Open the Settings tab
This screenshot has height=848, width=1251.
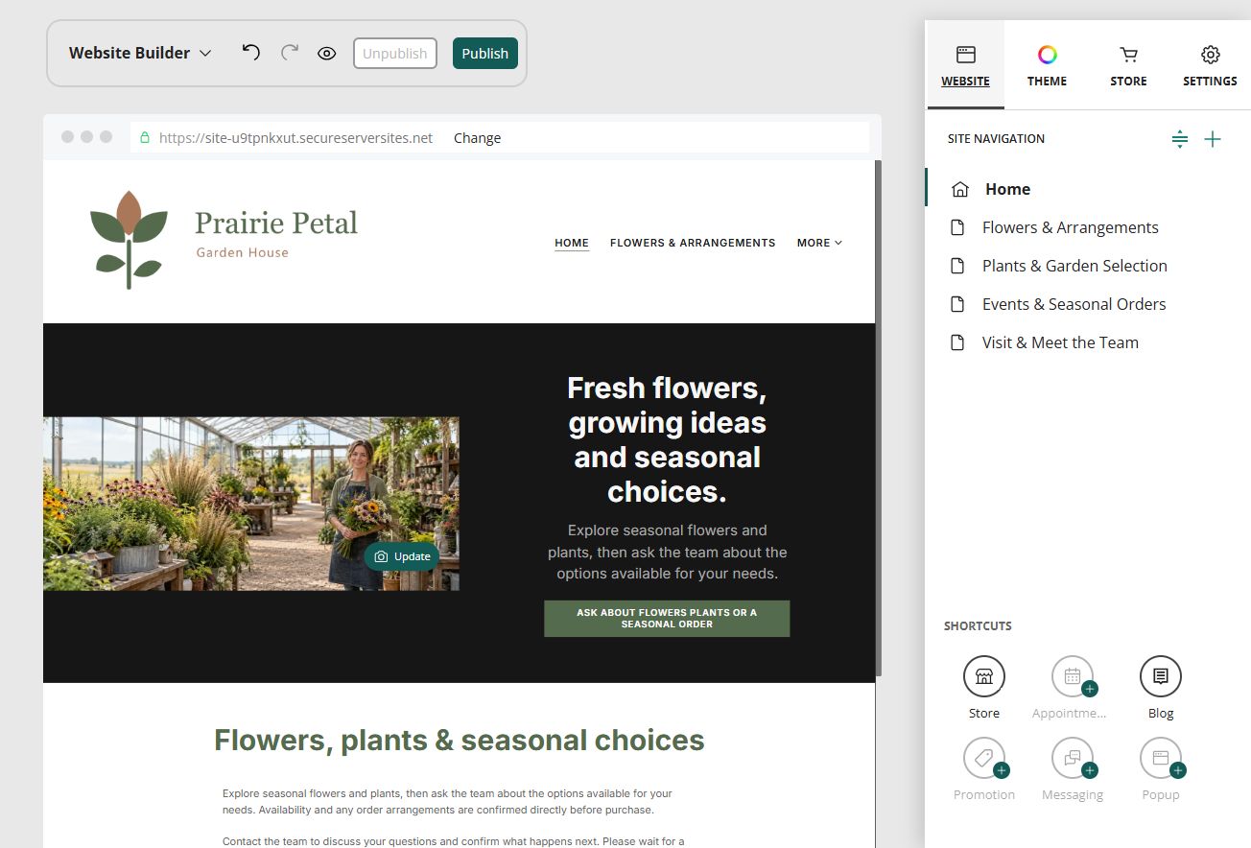(1210, 65)
